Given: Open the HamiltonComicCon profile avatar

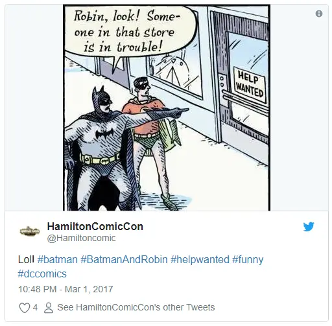Looking at the screenshot, I should pos(30,231).
